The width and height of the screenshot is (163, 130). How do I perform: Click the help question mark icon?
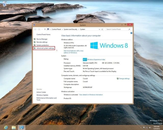pyautogui.click(x=131, y=33)
